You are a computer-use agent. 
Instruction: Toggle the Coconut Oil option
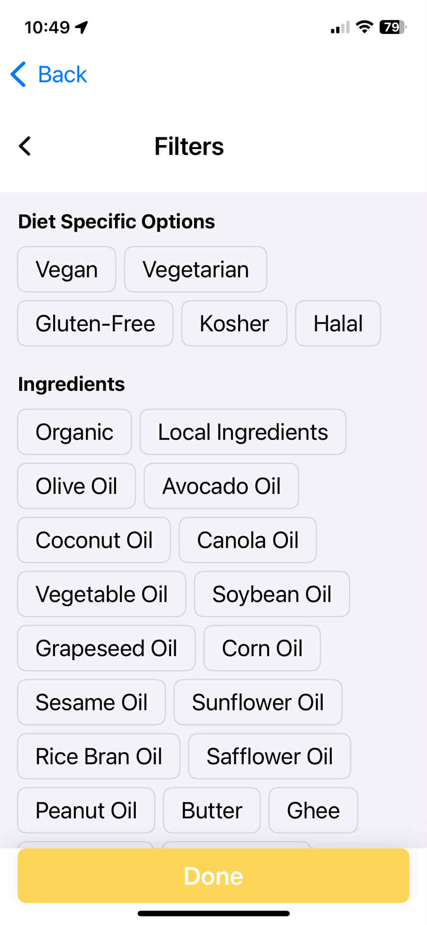point(94,540)
